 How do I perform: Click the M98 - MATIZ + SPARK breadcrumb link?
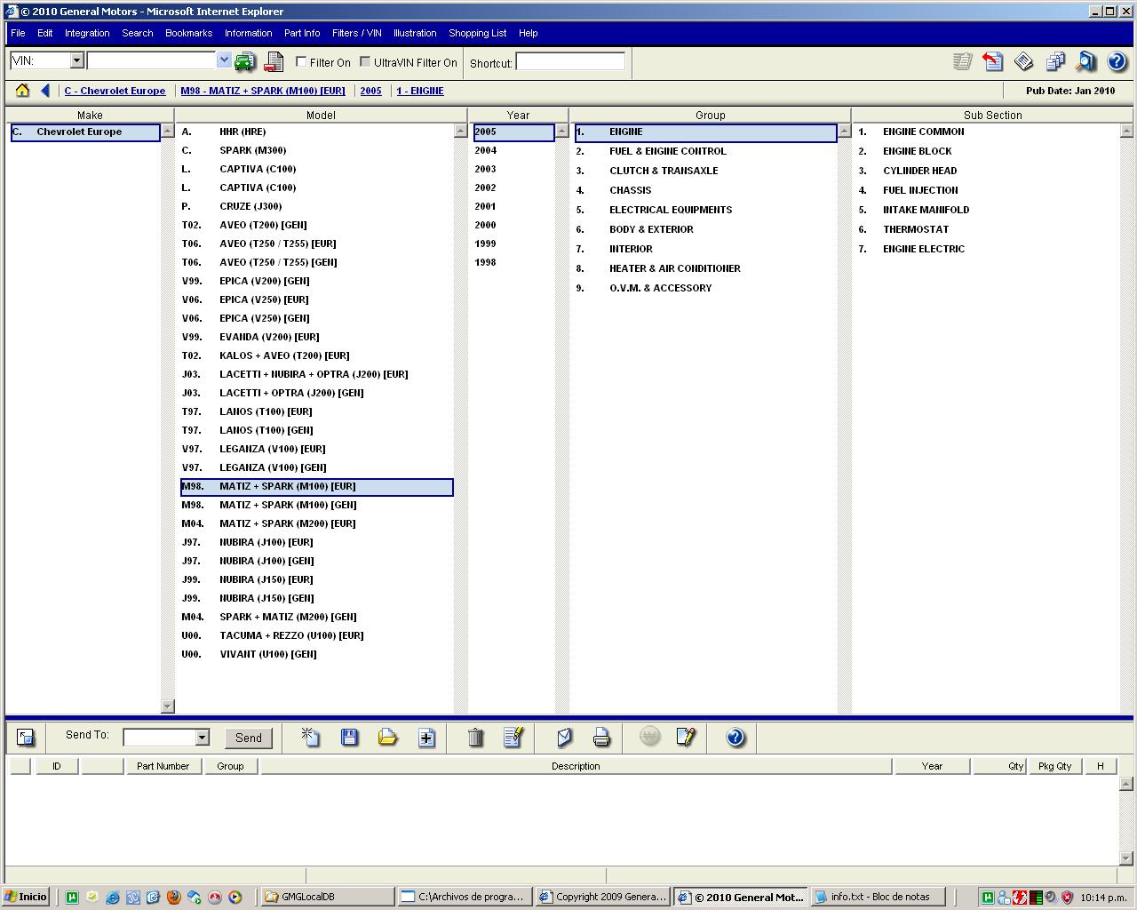(263, 91)
